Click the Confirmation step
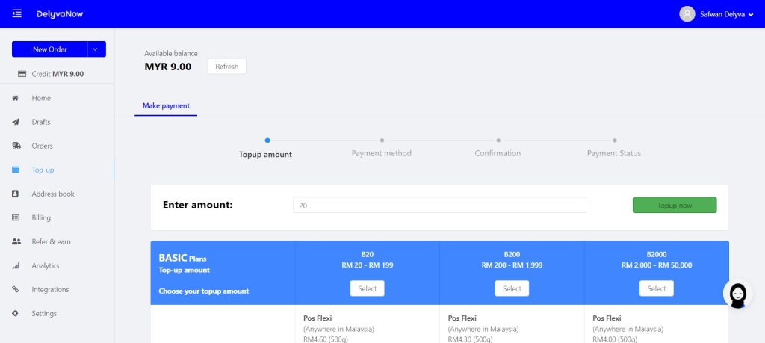The width and height of the screenshot is (765, 343). pyautogui.click(x=498, y=153)
